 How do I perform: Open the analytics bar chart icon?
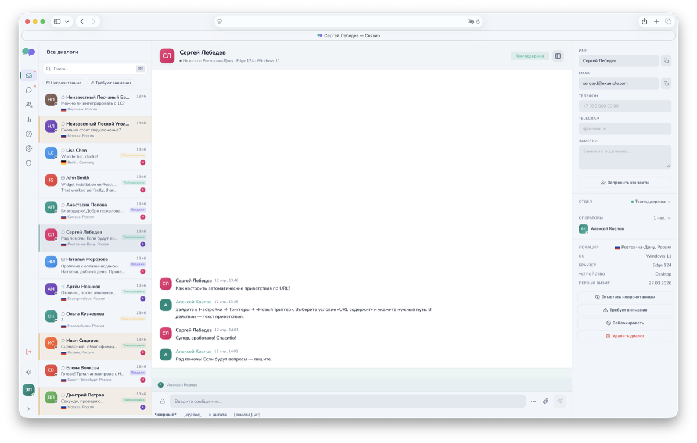click(28, 119)
